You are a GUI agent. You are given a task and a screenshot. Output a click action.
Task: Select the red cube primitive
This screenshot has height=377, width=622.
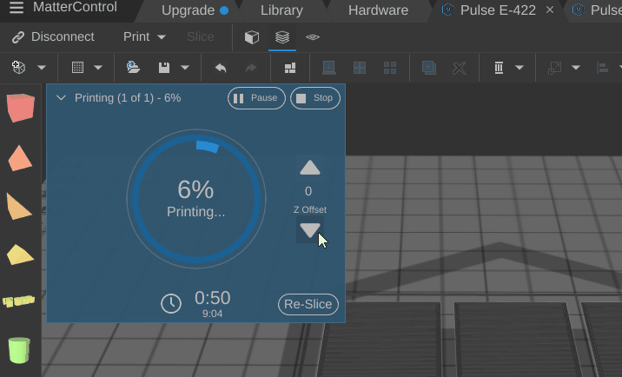tap(21, 108)
